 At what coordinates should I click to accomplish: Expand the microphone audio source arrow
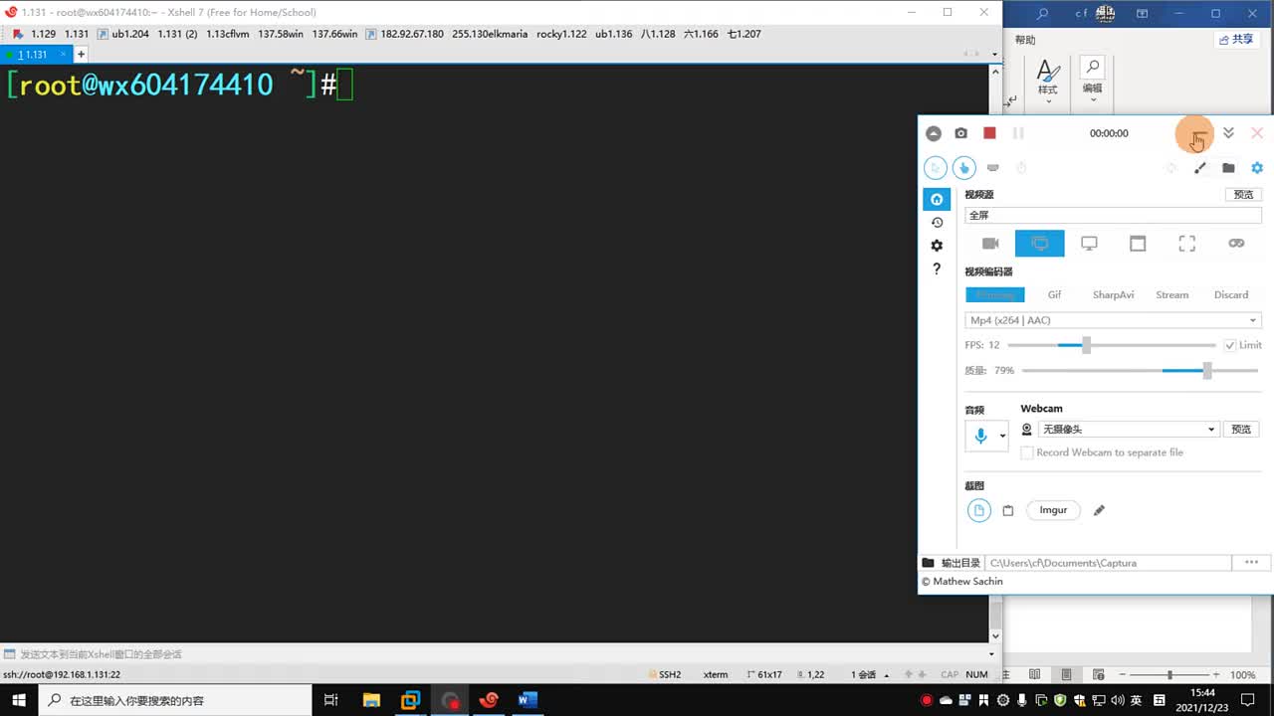coord(1002,436)
